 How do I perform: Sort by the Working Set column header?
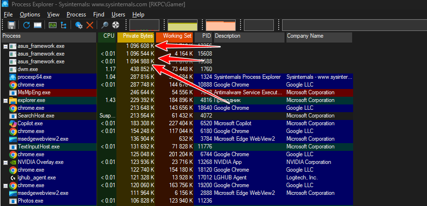point(174,37)
